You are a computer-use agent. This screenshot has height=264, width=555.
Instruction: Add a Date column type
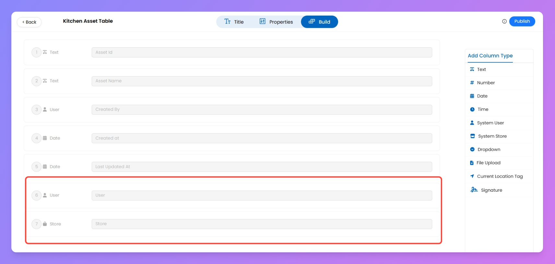click(x=499, y=96)
